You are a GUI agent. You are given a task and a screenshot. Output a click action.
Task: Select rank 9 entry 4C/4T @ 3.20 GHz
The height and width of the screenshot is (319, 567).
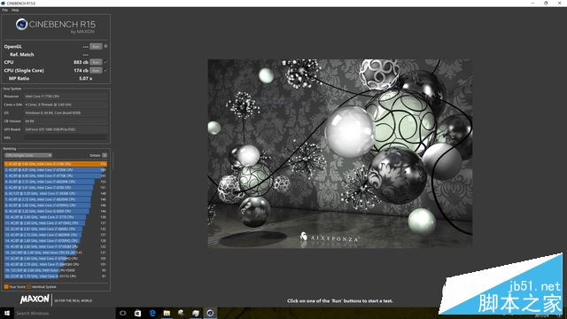tap(55, 211)
